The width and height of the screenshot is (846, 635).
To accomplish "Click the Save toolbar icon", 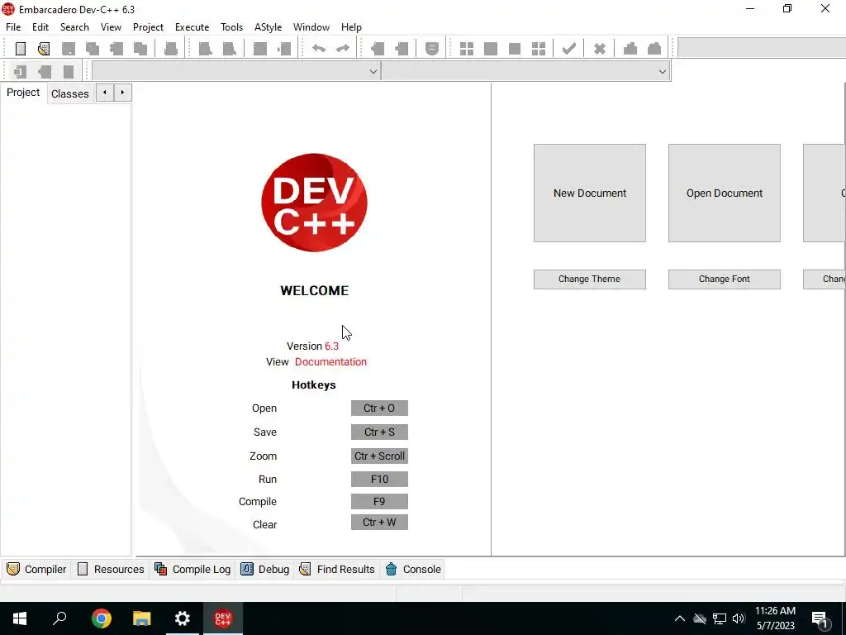I will click(x=69, y=49).
